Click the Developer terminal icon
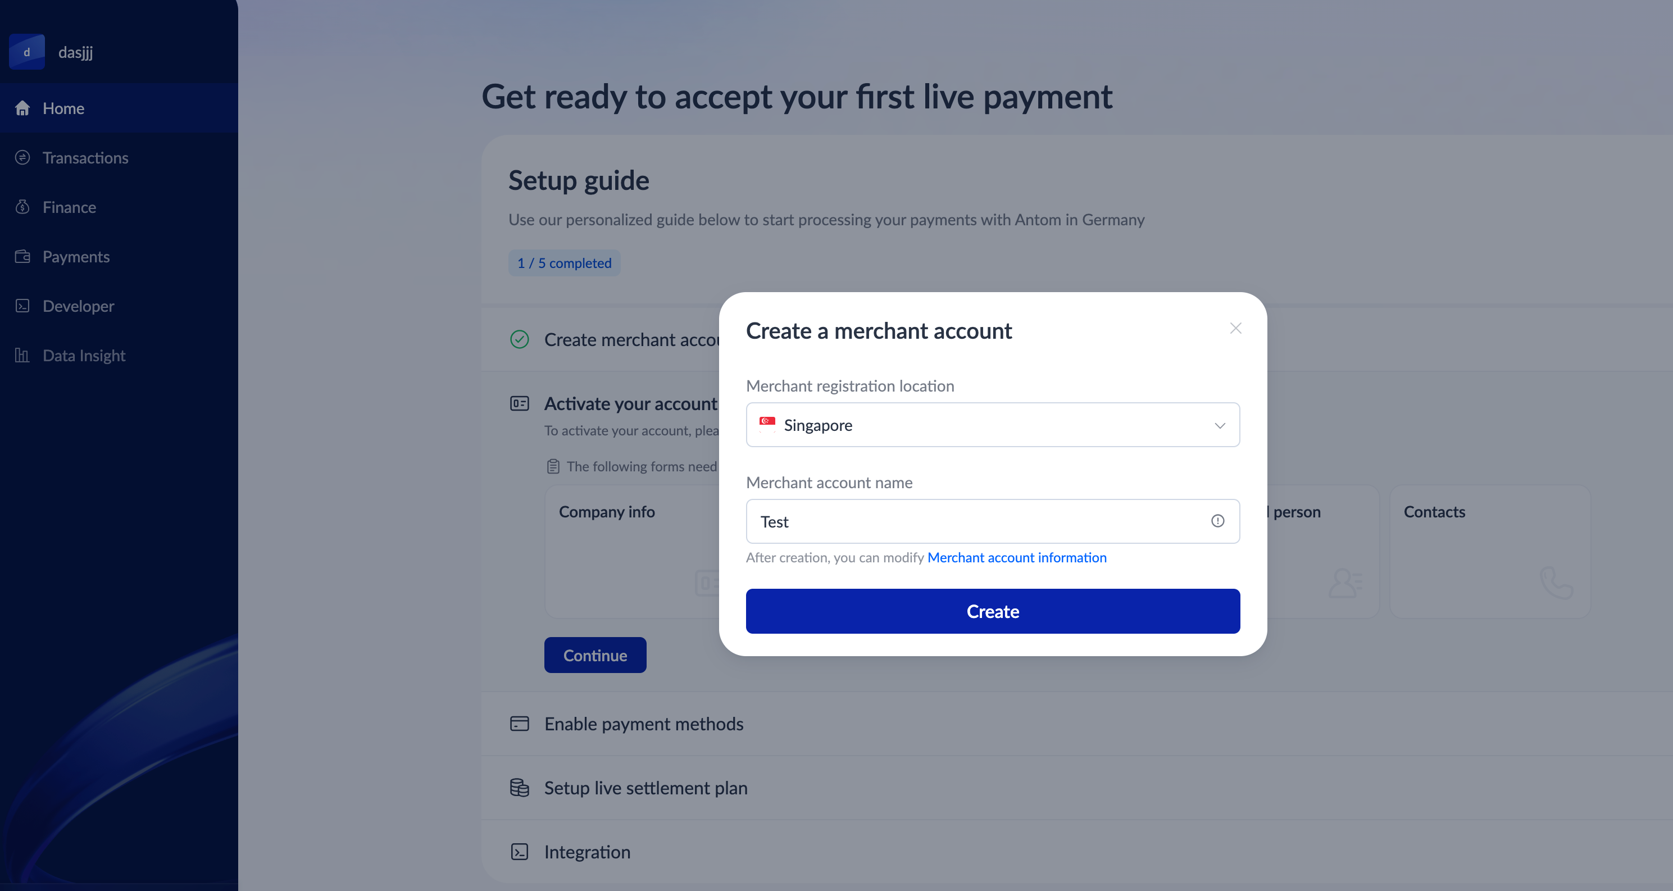The height and width of the screenshot is (891, 1673). tap(22, 306)
